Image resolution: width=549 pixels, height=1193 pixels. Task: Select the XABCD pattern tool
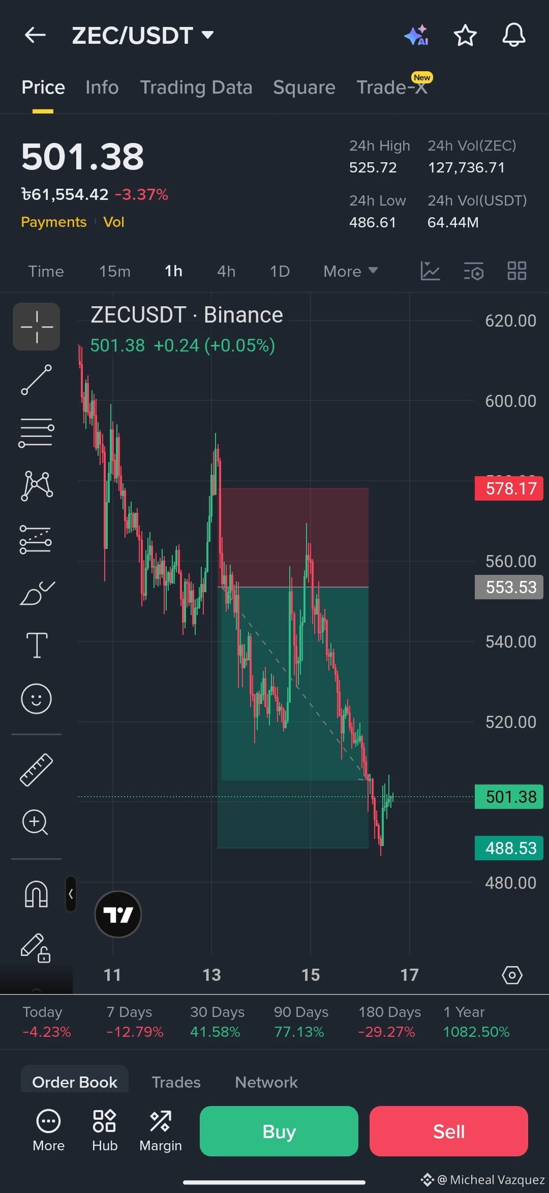click(x=37, y=486)
